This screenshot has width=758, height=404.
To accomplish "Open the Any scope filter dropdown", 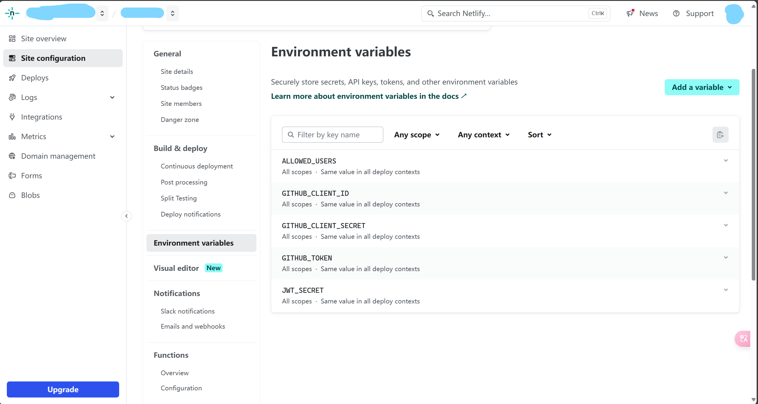I will click(x=417, y=135).
